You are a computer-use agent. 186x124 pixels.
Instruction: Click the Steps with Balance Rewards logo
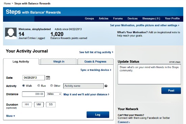coord(33,12)
